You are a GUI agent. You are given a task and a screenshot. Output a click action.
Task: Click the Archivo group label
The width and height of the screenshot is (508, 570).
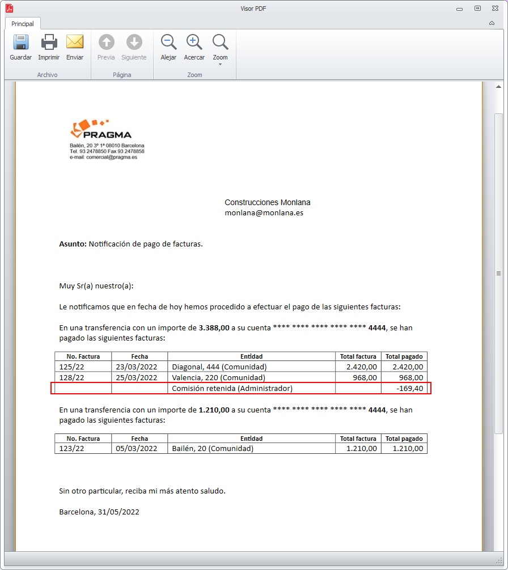(x=47, y=75)
